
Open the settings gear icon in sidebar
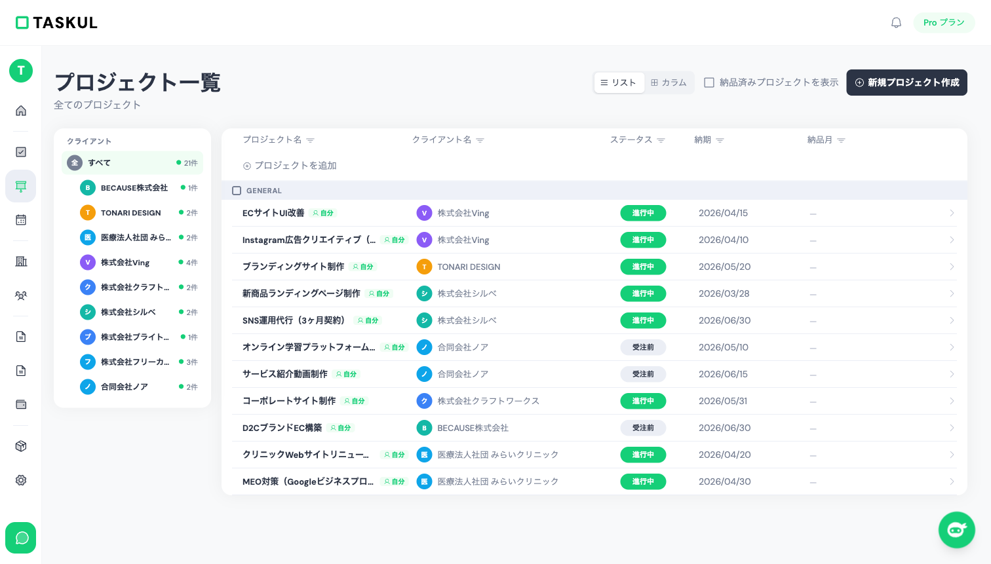click(20, 480)
